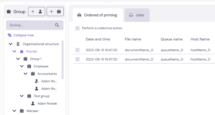215x115 pixels.
Task: Click the Collapse tree icon
Action: click(10, 35)
